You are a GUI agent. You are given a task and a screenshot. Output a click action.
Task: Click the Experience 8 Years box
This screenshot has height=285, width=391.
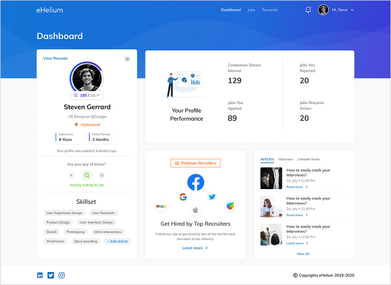[x=70, y=137]
